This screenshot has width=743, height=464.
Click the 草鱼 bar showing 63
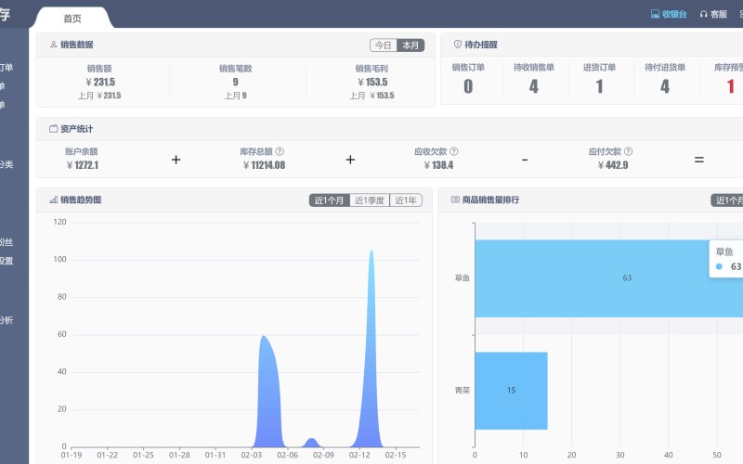pyautogui.click(x=609, y=278)
